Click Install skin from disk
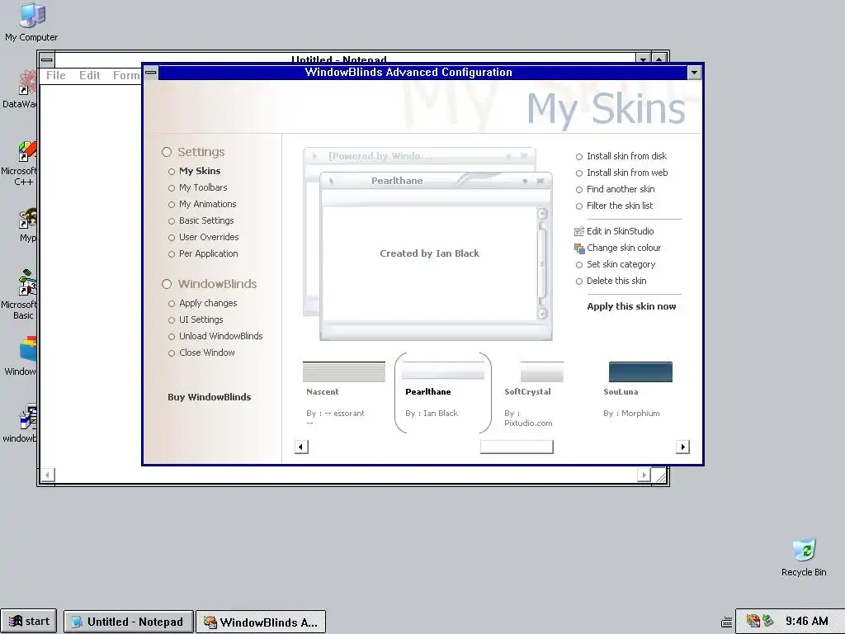Screen dimensions: 845x634 (621, 156)
